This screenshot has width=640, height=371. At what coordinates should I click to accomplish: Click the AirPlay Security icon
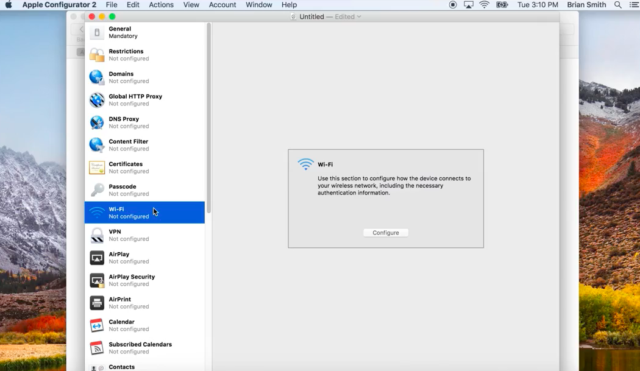click(x=97, y=280)
